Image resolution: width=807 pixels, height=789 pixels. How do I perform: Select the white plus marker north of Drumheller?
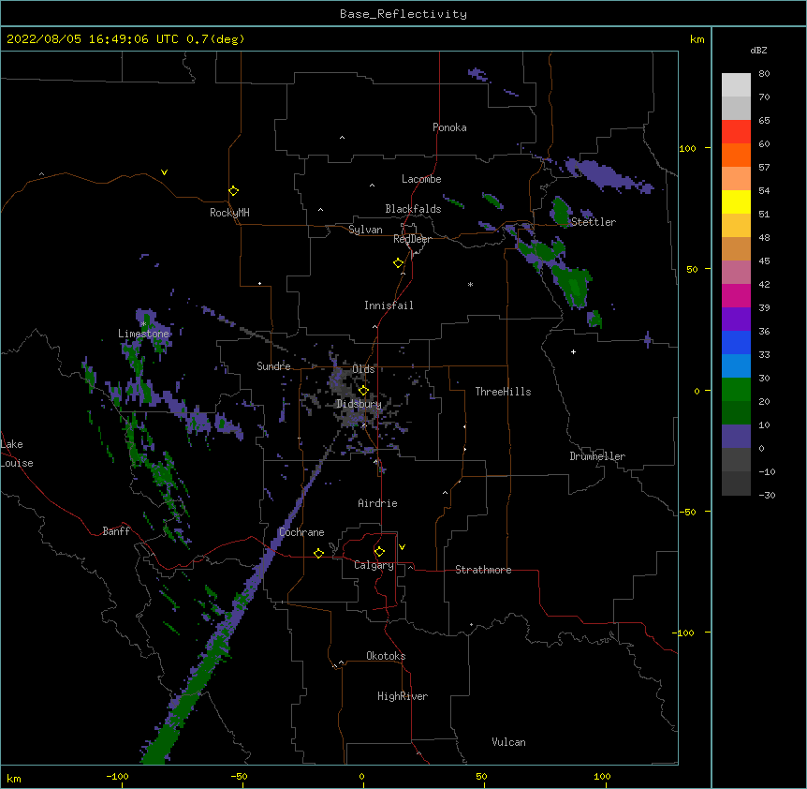pos(573,351)
